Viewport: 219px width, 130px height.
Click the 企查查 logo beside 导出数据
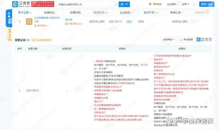click(204, 40)
